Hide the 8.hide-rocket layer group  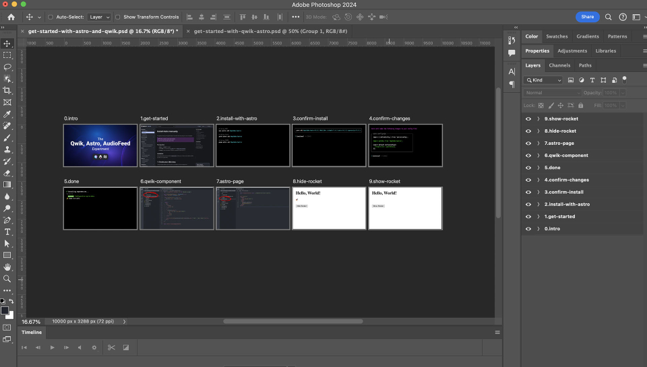[x=528, y=131]
